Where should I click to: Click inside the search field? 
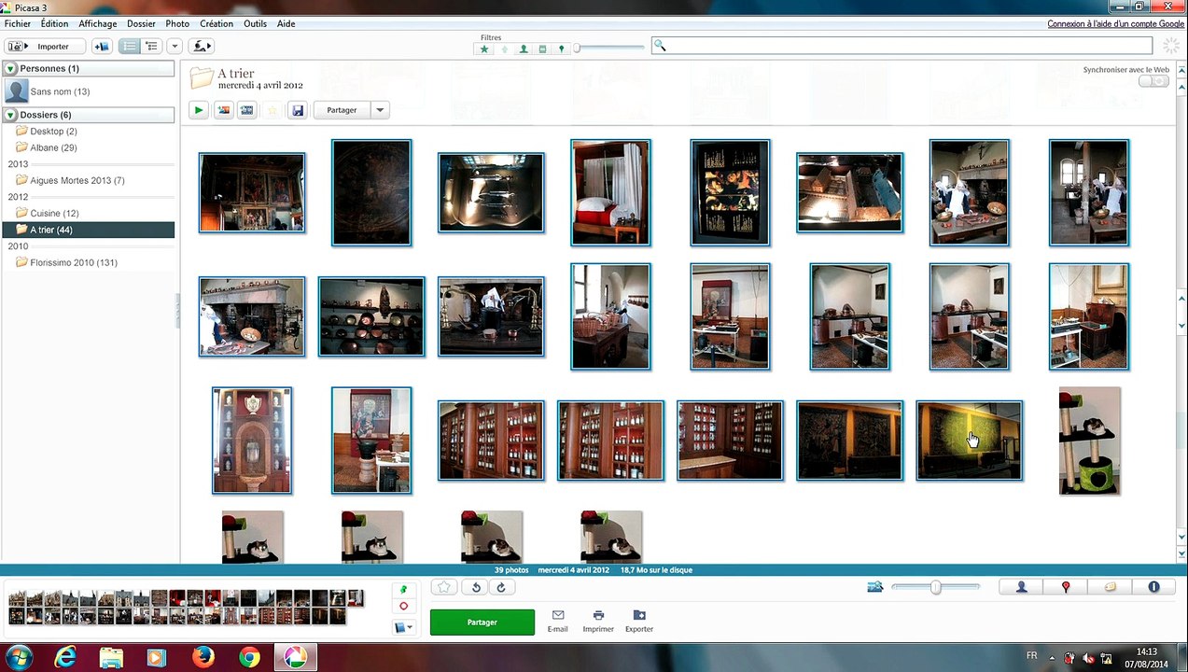coord(902,46)
